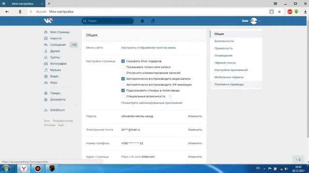This screenshot has width=309, height=173.
Task: Click Изменить for Номер телефона
Action: click(x=195, y=143)
